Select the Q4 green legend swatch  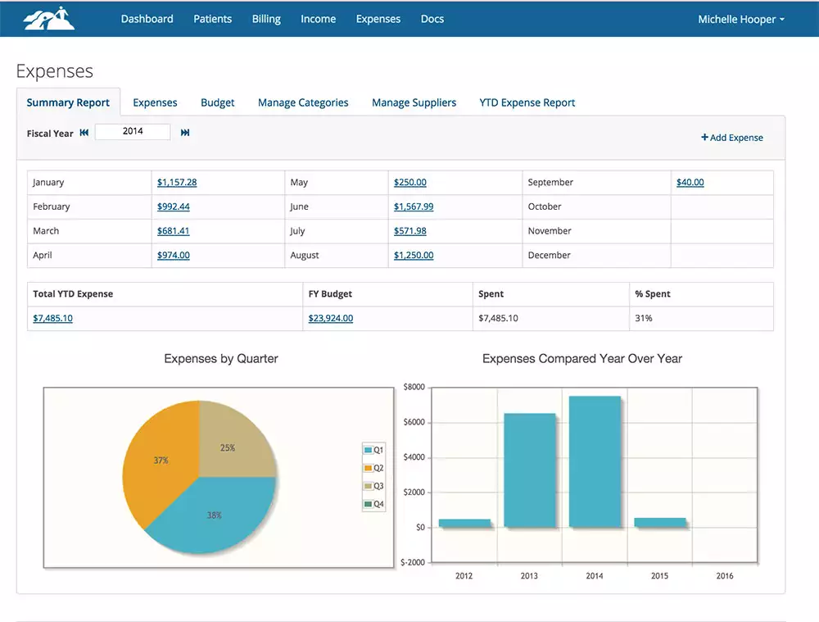(x=368, y=504)
